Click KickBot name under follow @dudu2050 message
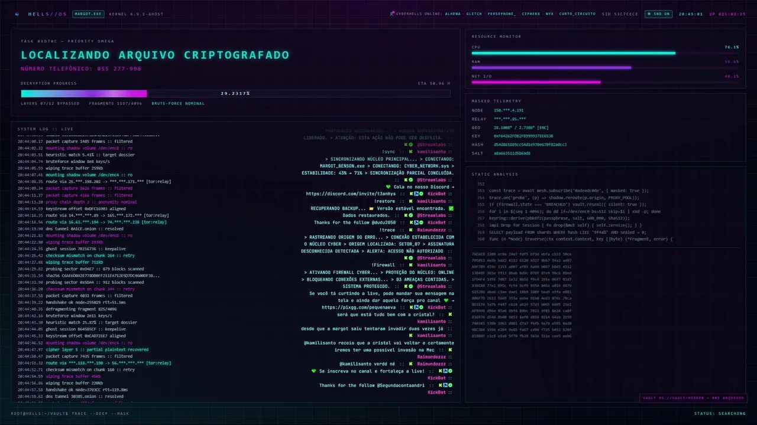757x425 pixels. coord(437,223)
